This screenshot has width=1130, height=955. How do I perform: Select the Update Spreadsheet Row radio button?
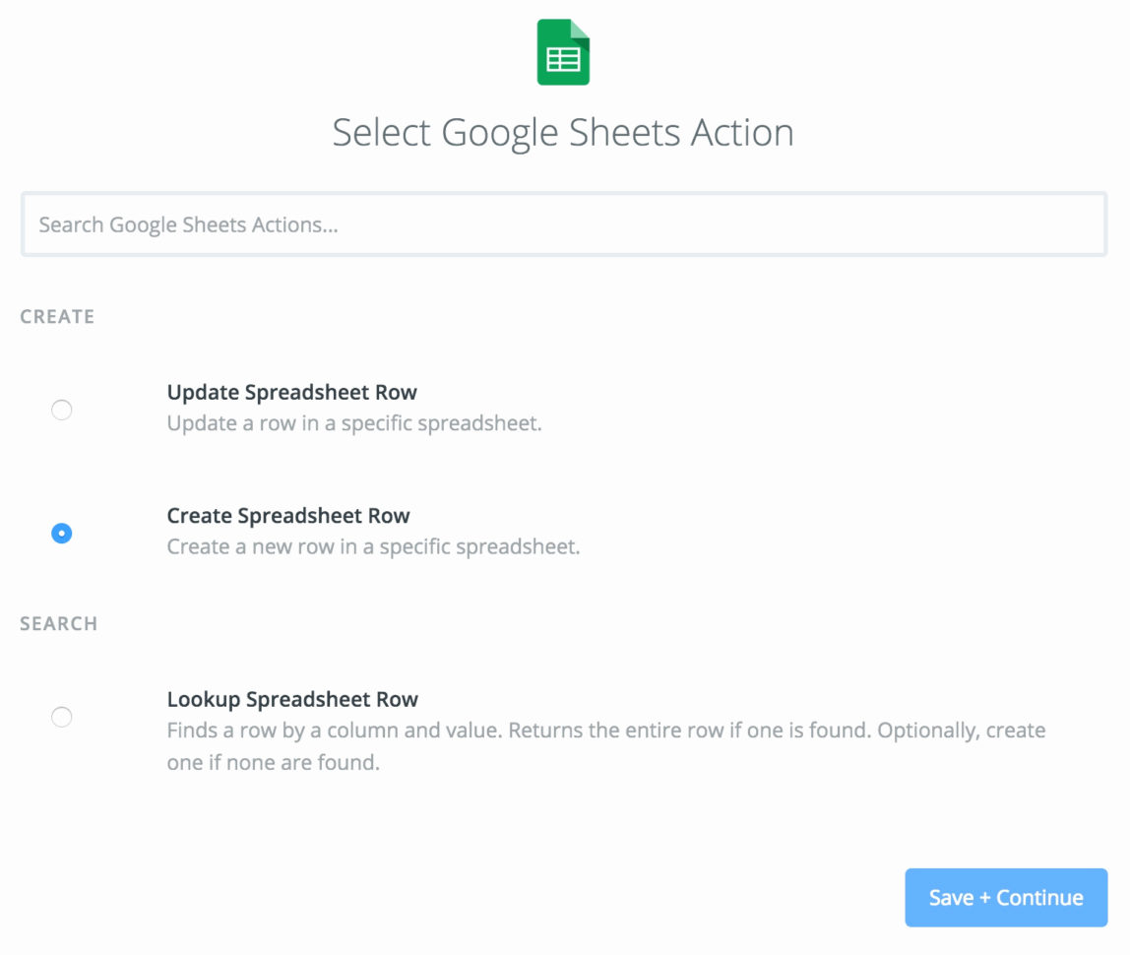[x=61, y=410]
